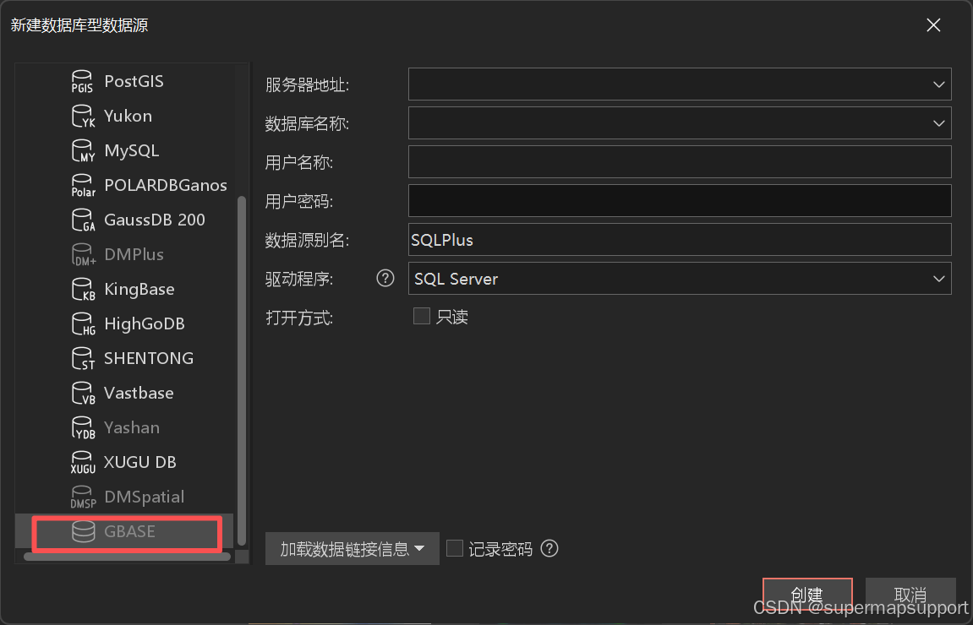Select the Yashan entry text
973x625 pixels.
(x=132, y=428)
